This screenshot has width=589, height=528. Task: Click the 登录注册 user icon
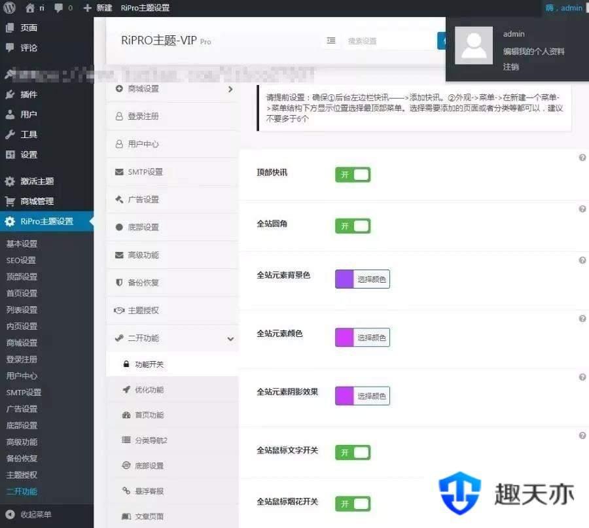[119, 116]
